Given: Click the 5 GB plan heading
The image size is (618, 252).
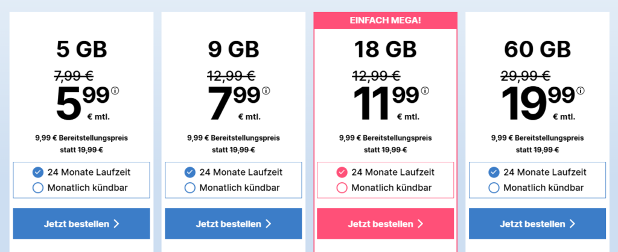Looking at the screenshot, I should [x=81, y=50].
